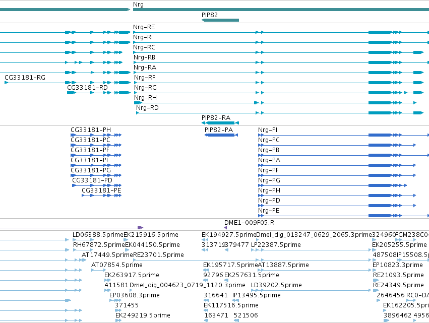Click the AT13887.5prime EST label

click(x=283, y=265)
